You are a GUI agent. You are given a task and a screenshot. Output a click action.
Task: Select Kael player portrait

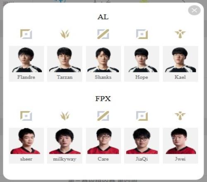181,60
